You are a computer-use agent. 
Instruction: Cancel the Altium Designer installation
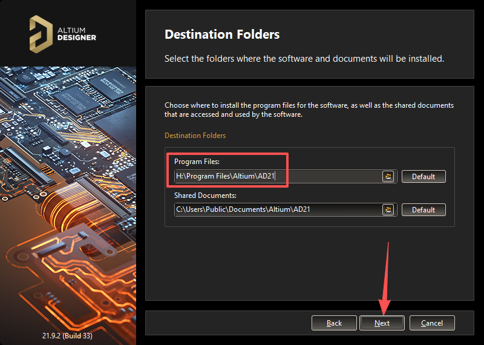(432, 323)
